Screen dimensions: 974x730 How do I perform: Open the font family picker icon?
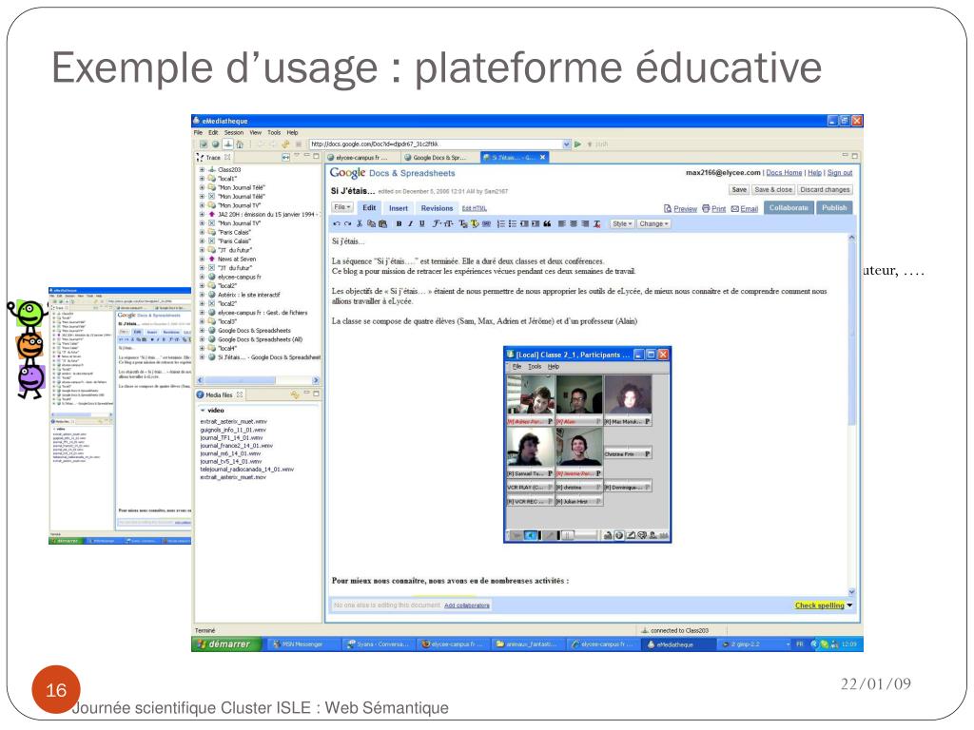coord(437,223)
